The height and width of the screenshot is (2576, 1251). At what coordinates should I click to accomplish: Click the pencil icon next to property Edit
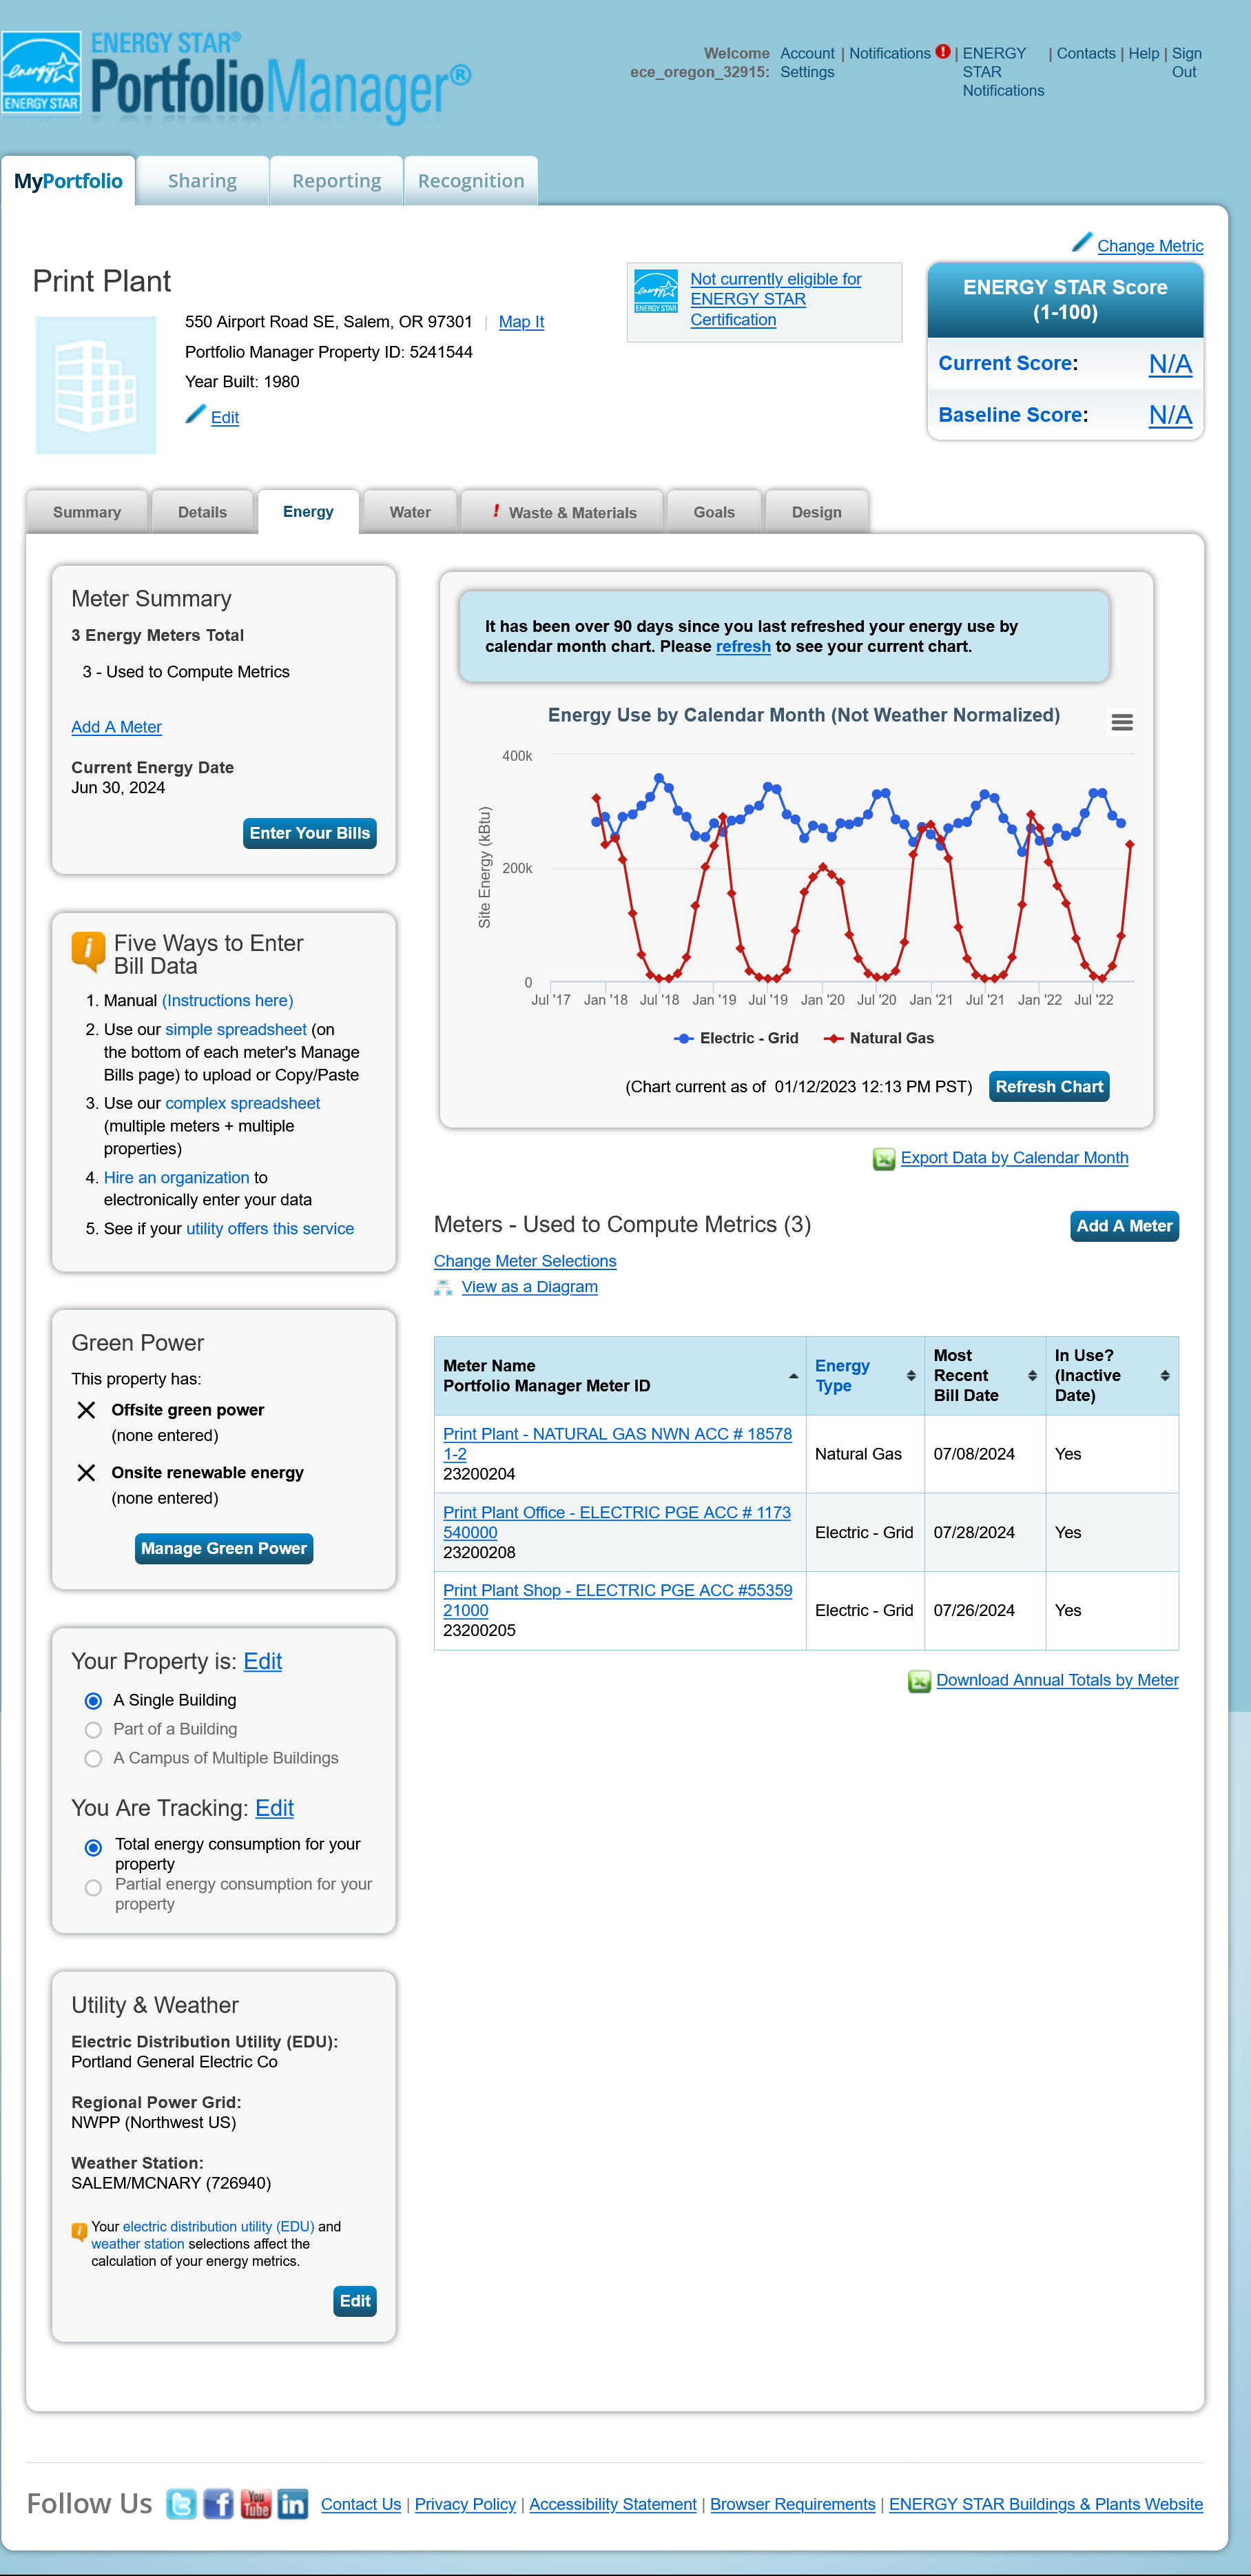coord(196,414)
